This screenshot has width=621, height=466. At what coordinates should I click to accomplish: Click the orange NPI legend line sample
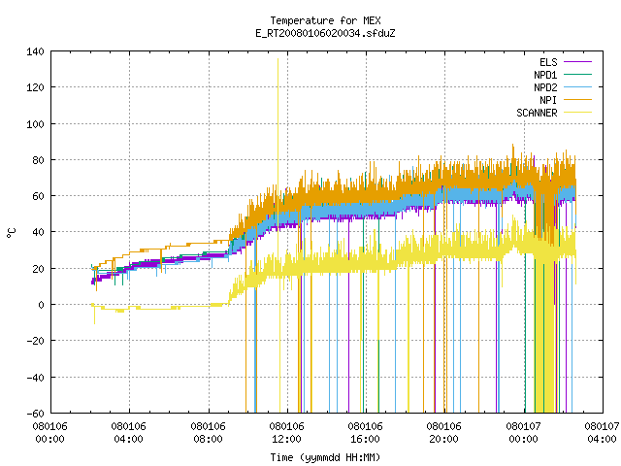(x=577, y=99)
